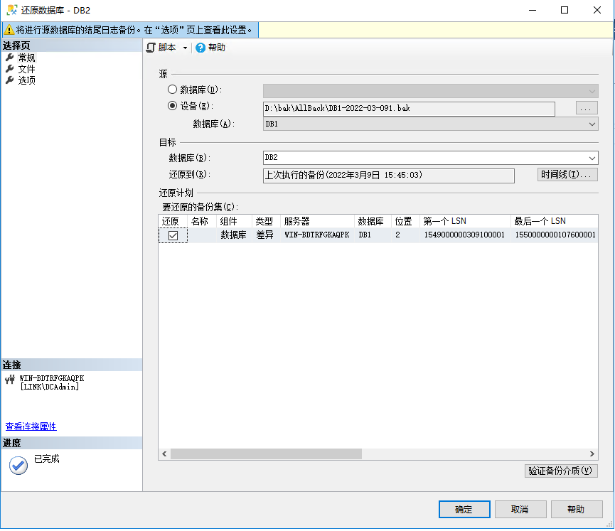Screen dimensions: 615x531
Task: Click the wrench icon beside 常规
Action: [x=9, y=58]
